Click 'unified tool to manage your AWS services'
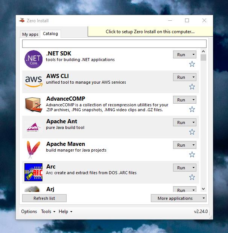 [86, 82]
